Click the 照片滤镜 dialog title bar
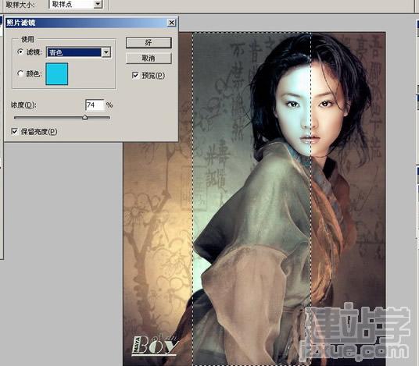 pyautogui.click(x=91, y=23)
